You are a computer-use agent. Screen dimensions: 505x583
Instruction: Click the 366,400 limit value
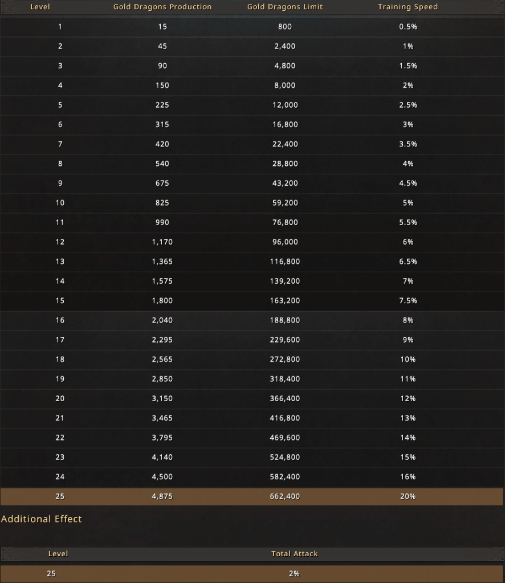tap(285, 398)
